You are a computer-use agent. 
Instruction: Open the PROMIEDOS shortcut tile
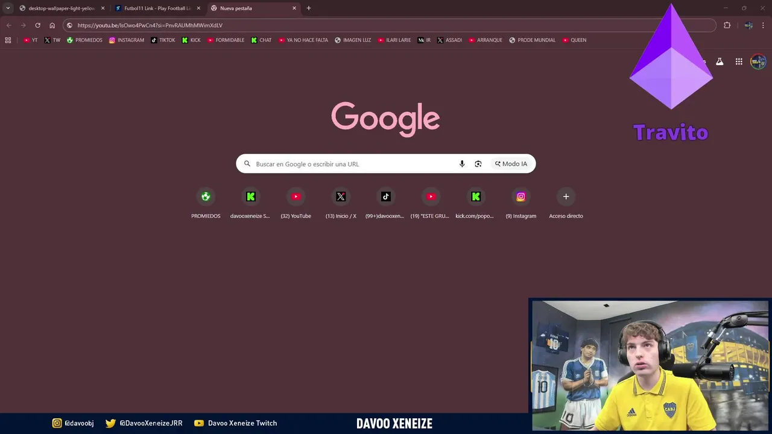point(206,204)
